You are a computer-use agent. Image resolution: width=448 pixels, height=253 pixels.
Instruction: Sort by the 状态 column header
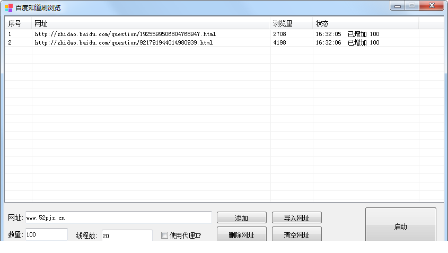pyautogui.click(x=366, y=23)
